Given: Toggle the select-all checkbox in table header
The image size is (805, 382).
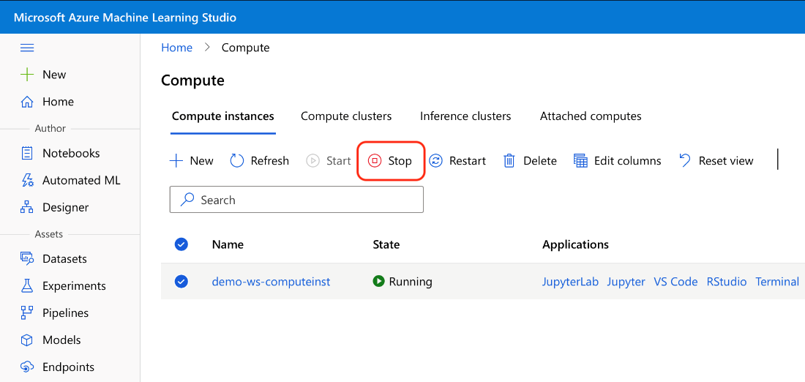Looking at the screenshot, I should pyautogui.click(x=181, y=244).
